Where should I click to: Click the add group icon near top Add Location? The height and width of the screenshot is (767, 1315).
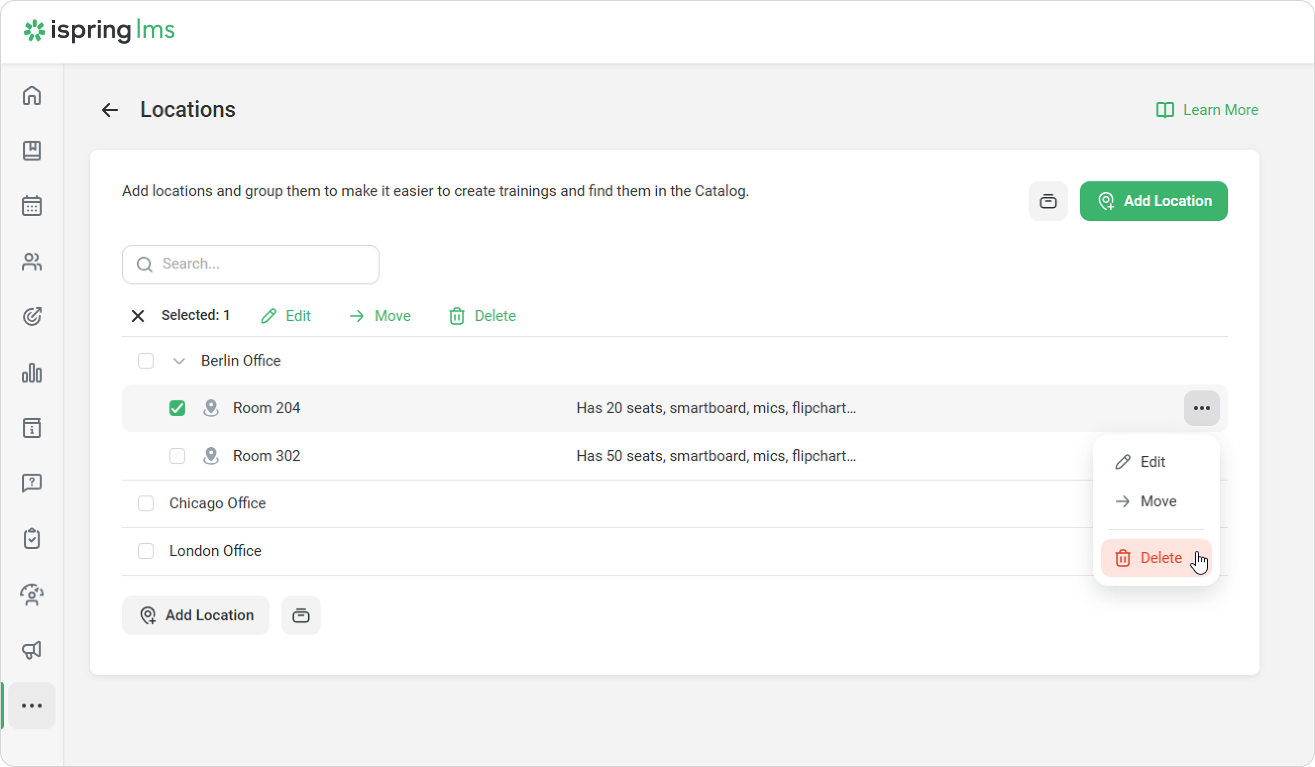[1048, 201]
